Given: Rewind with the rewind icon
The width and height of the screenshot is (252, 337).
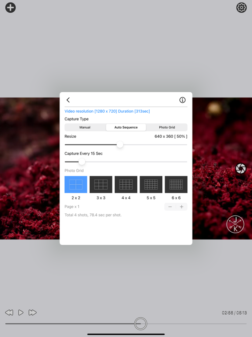Looking at the screenshot, I should (9, 312).
